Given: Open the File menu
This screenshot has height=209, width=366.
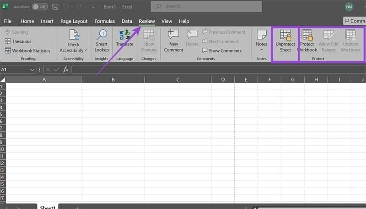Looking at the screenshot, I should pos(8,21).
